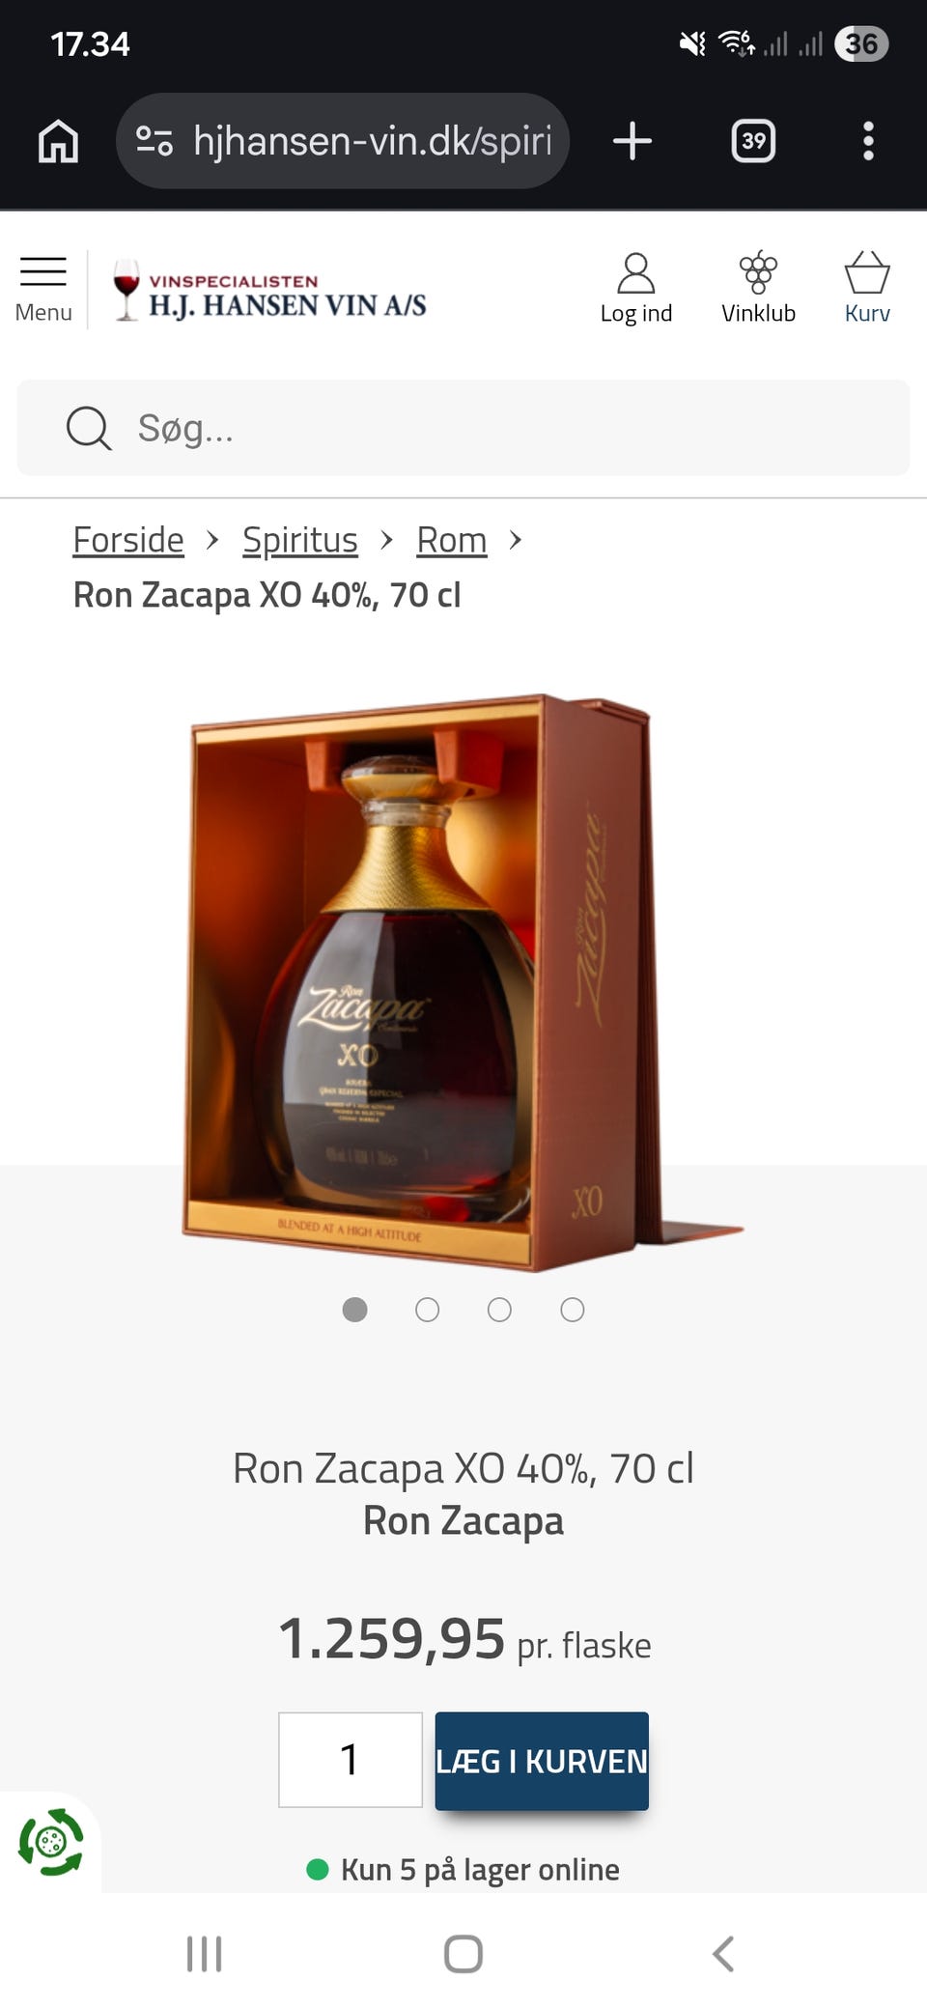Click the LÆG I KURVEN button

542,1761
